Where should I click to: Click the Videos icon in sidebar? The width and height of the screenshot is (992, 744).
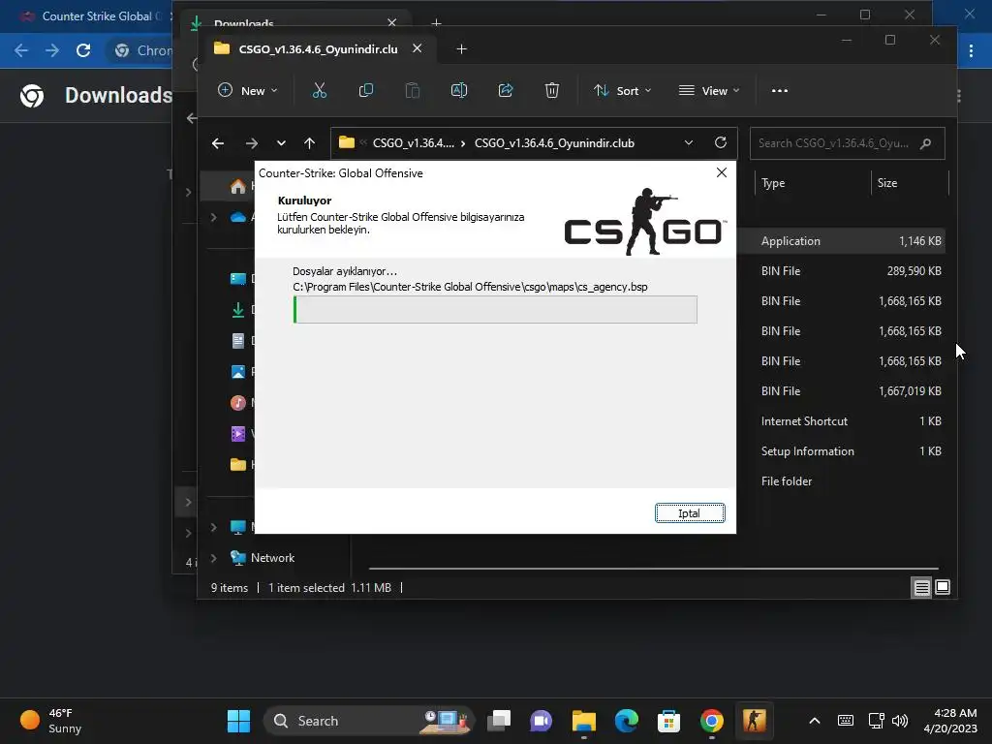point(238,433)
